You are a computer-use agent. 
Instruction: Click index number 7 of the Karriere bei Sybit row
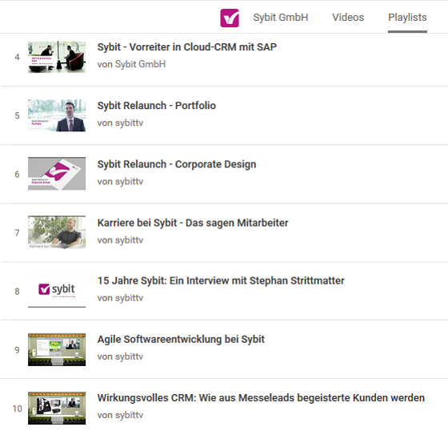point(17,233)
